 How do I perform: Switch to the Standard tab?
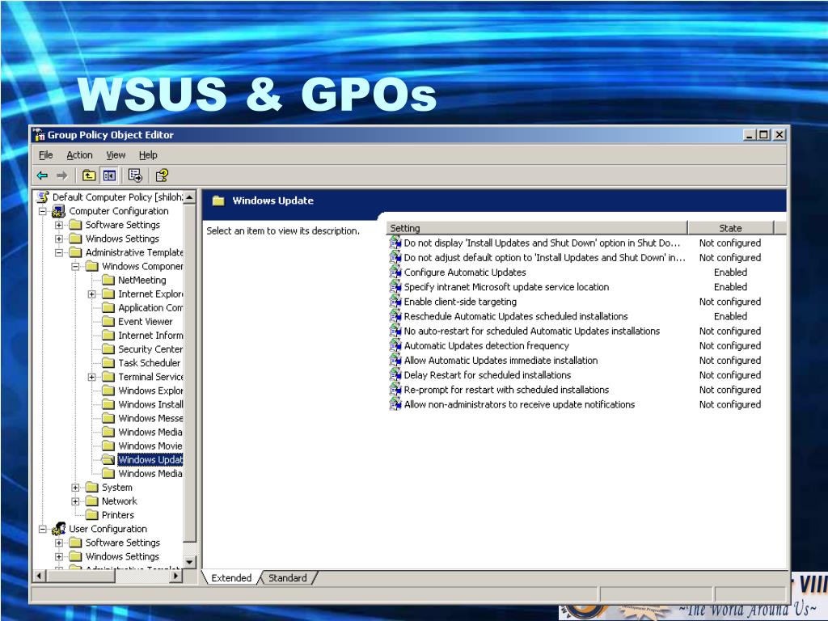(x=287, y=577)
